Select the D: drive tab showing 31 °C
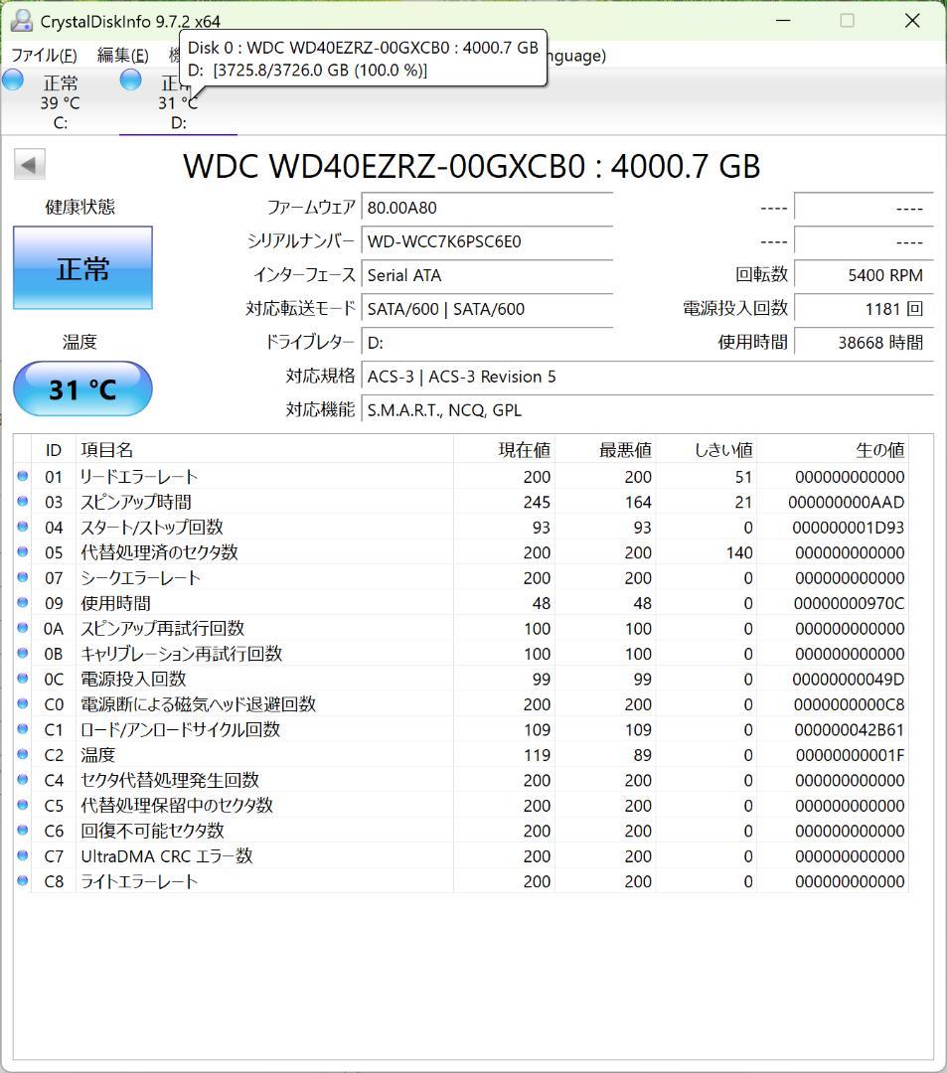This screenshot has height=1073, width=947. click(x=179, y=102)
